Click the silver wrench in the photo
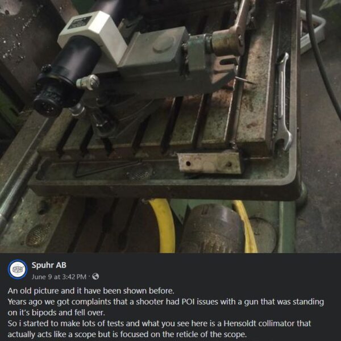Image resolution: width=341 pixels, height=341 pixels. [x=282, y=102]
